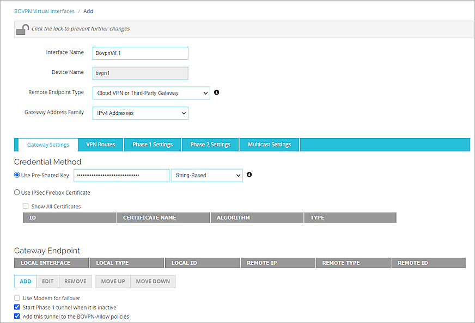The width and height of the screenshot is (475, 323).
Task: Select the Use Pre-Shared Key option
Action: (x=17, y=174)
